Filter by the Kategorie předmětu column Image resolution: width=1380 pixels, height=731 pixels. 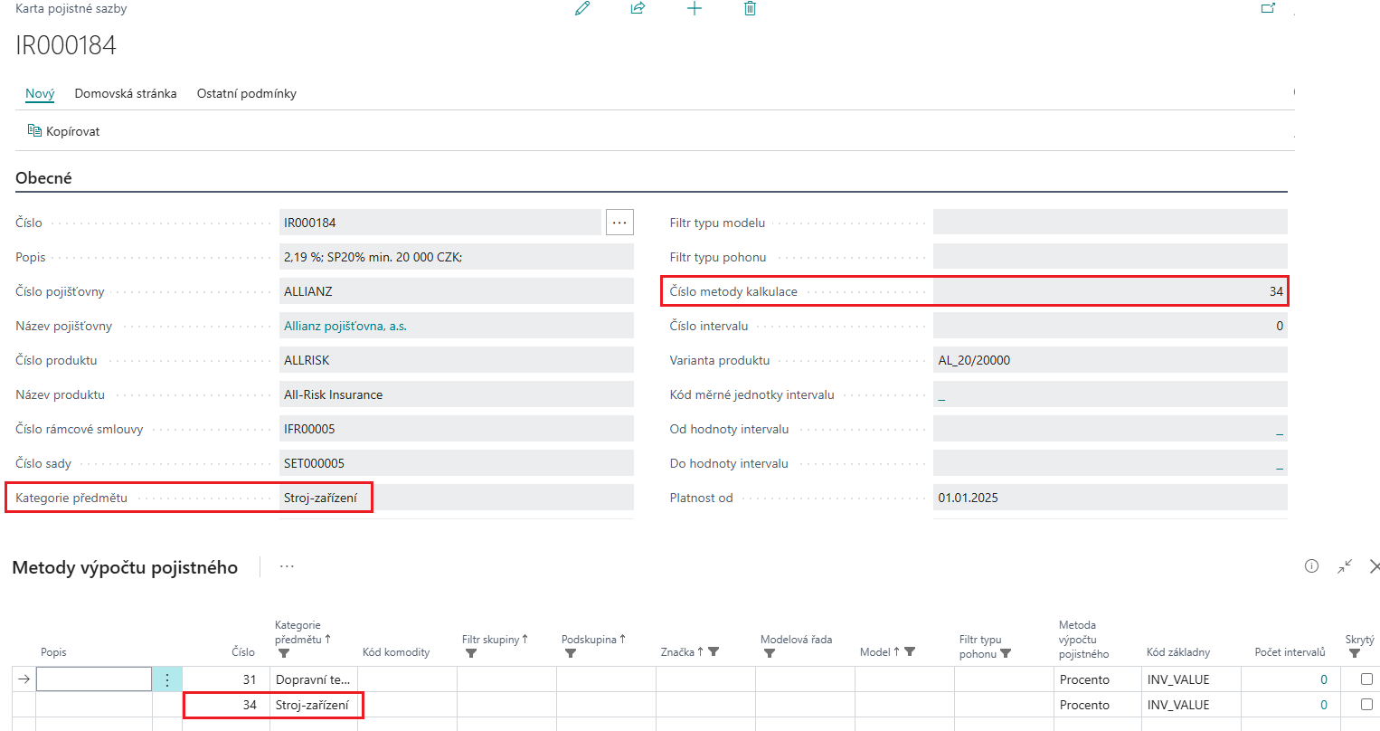[x=284, y=653]
